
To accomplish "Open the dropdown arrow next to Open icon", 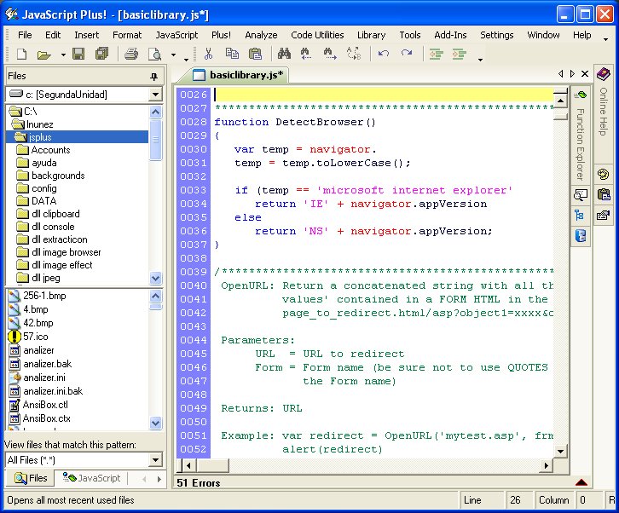I will pos(63,55).
